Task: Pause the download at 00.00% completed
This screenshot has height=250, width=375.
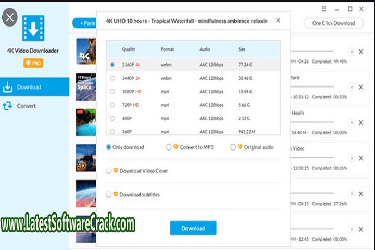Action: (352, 123)
